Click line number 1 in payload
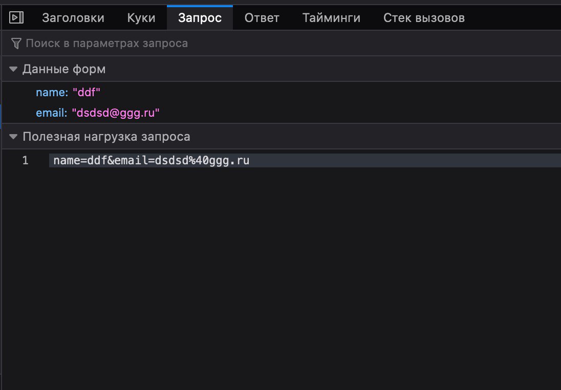The height and width of the screenshot is (390, 561). pyautogui.click(x=25, y=160)
